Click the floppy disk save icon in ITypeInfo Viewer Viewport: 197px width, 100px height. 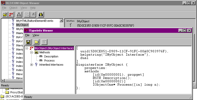click(28, 42)
